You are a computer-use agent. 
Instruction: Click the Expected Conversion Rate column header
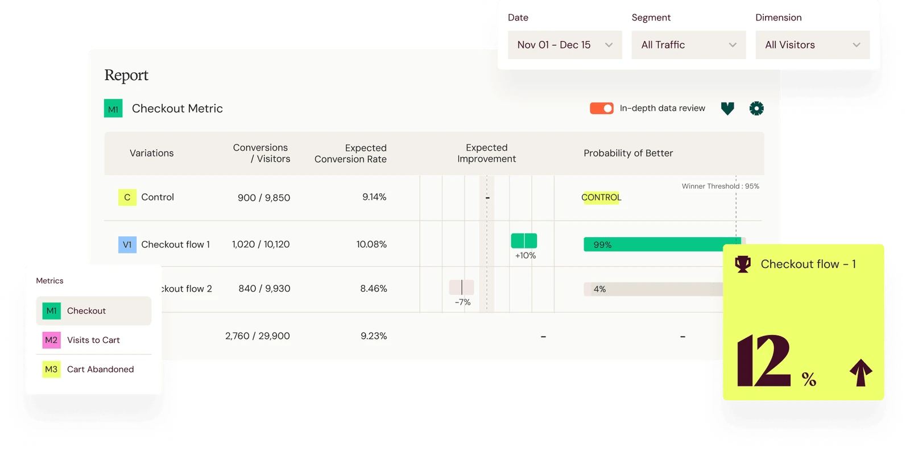[350, 154]
